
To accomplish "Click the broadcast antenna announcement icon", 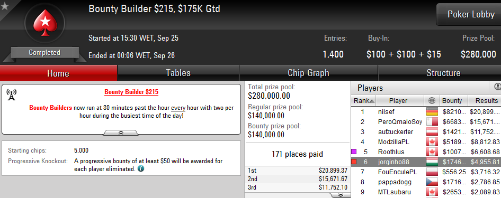I will pyautogui.click(x=12, y=95).
